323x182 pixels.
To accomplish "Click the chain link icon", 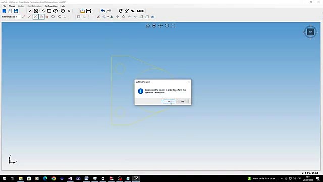I will tap(132, 11).
